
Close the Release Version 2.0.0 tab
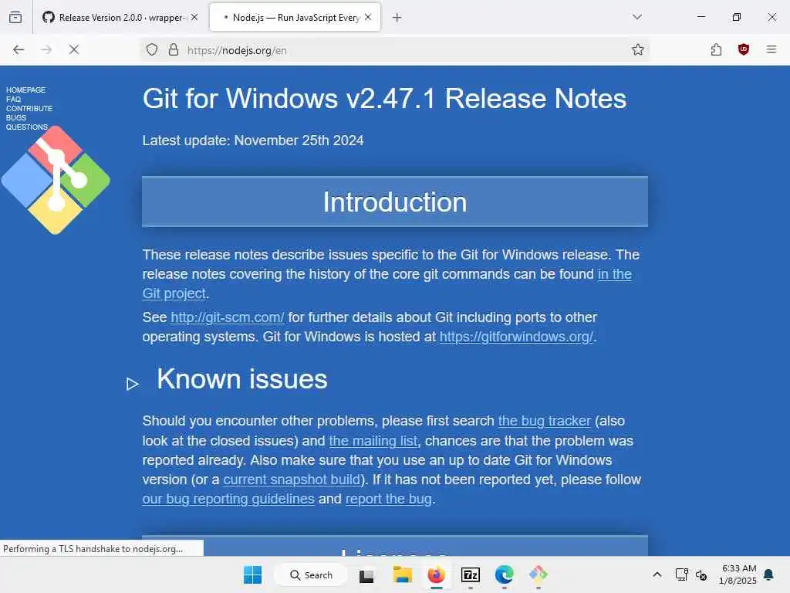point(194,17)
